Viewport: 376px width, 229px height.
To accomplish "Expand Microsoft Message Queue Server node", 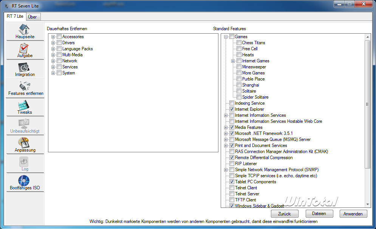I will coord(226,139).
